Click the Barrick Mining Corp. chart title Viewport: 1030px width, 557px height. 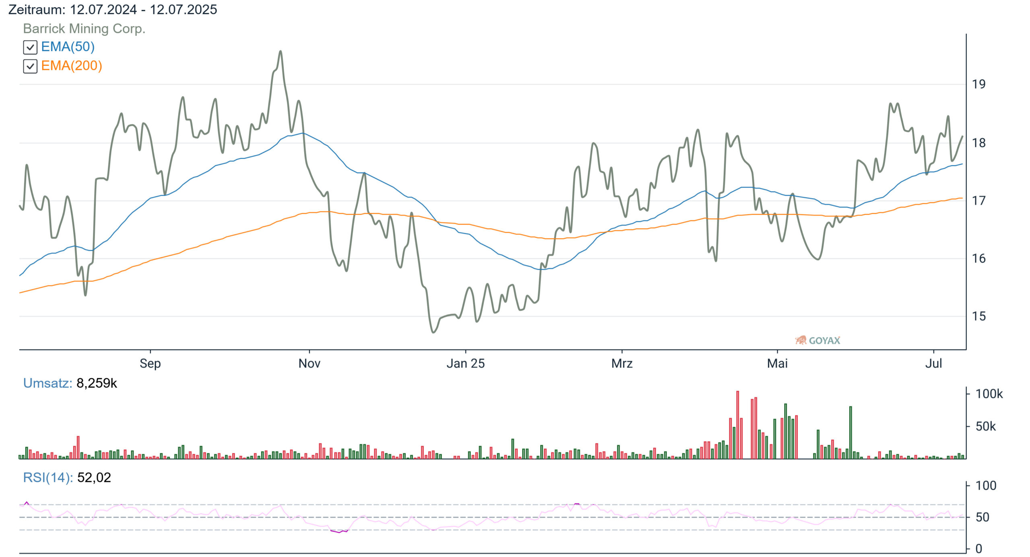84,29
